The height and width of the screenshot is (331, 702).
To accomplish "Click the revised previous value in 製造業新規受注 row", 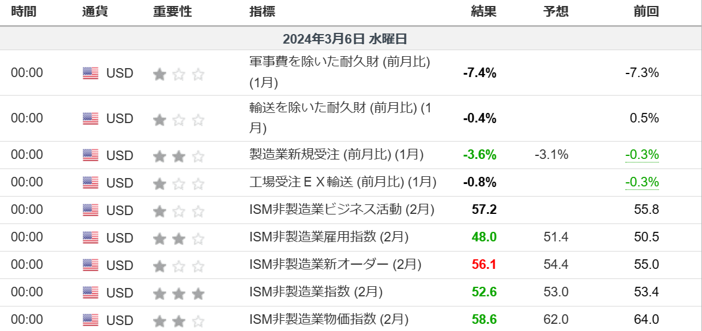I will point(642,155).
